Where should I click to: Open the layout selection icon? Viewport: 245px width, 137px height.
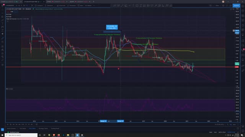[211, 5]
